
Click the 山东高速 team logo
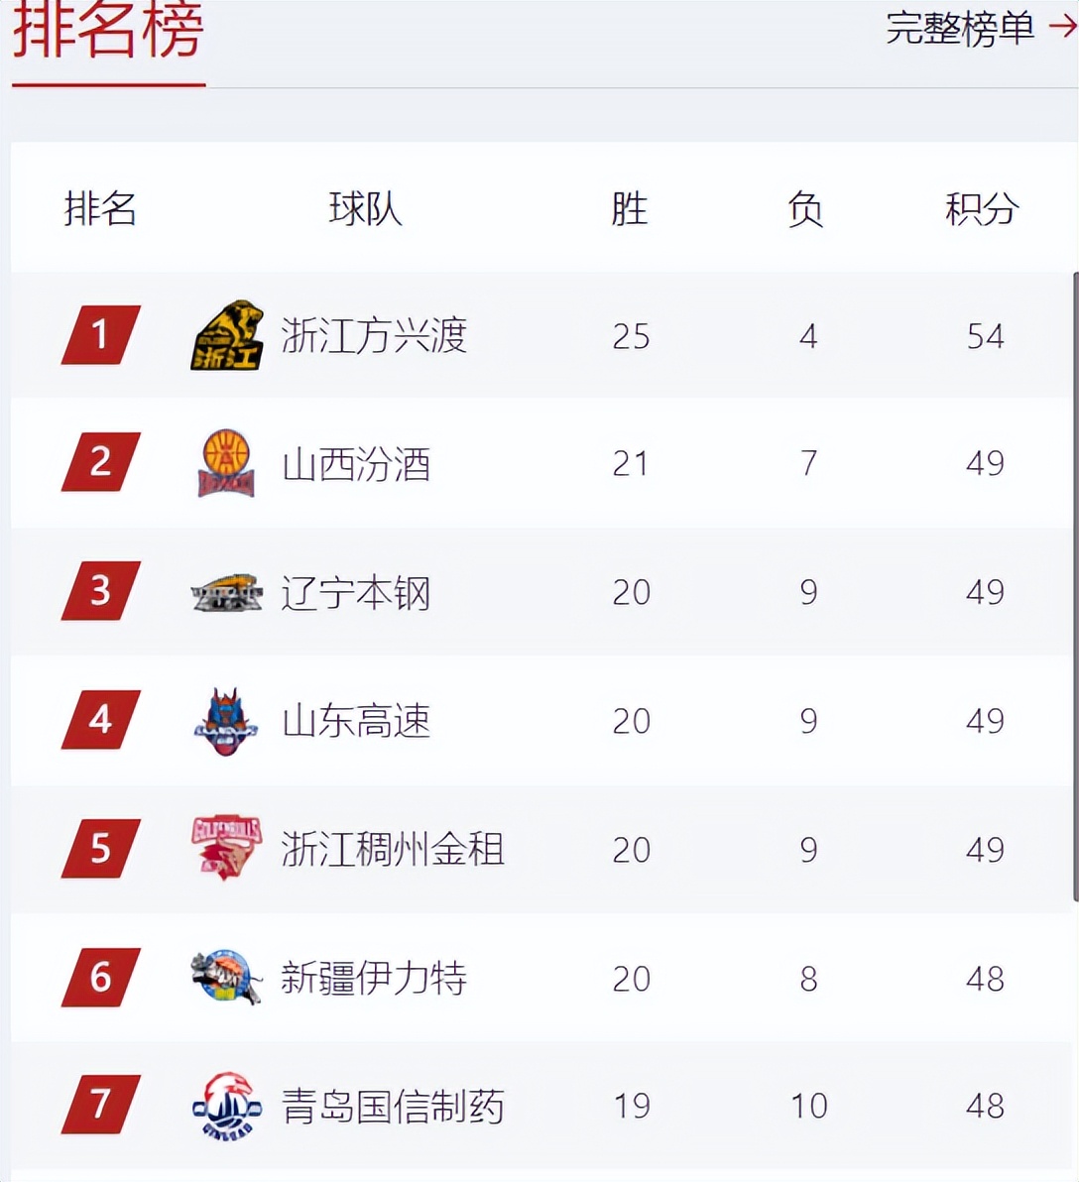pos(226,721)
